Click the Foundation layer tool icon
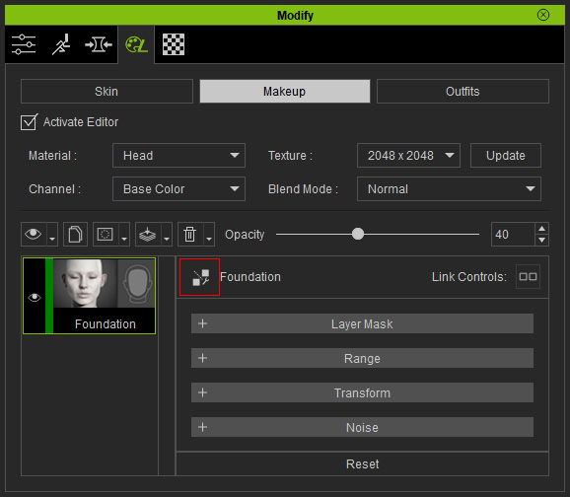Viewport: 570px width, 497px height. [x=199, y=277]
